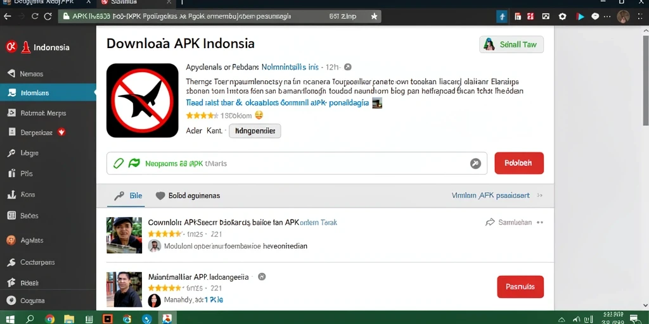Click the Seces grid icon
Image resolution: width=649 pixels, height=324 pixels.
tap(11, 215)
